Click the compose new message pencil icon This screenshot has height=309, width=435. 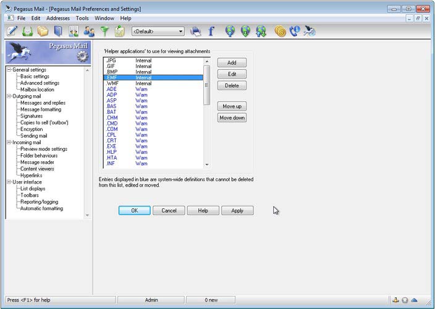(12, 31)
